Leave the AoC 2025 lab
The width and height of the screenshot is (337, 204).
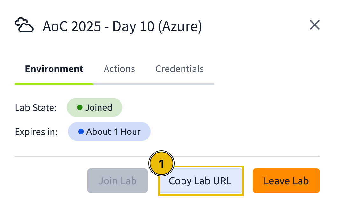286,180
